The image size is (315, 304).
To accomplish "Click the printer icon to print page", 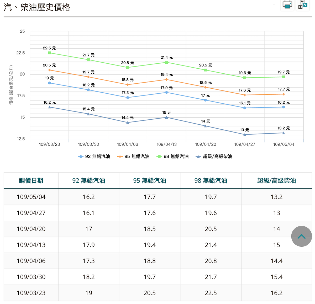I will (287, 4).
